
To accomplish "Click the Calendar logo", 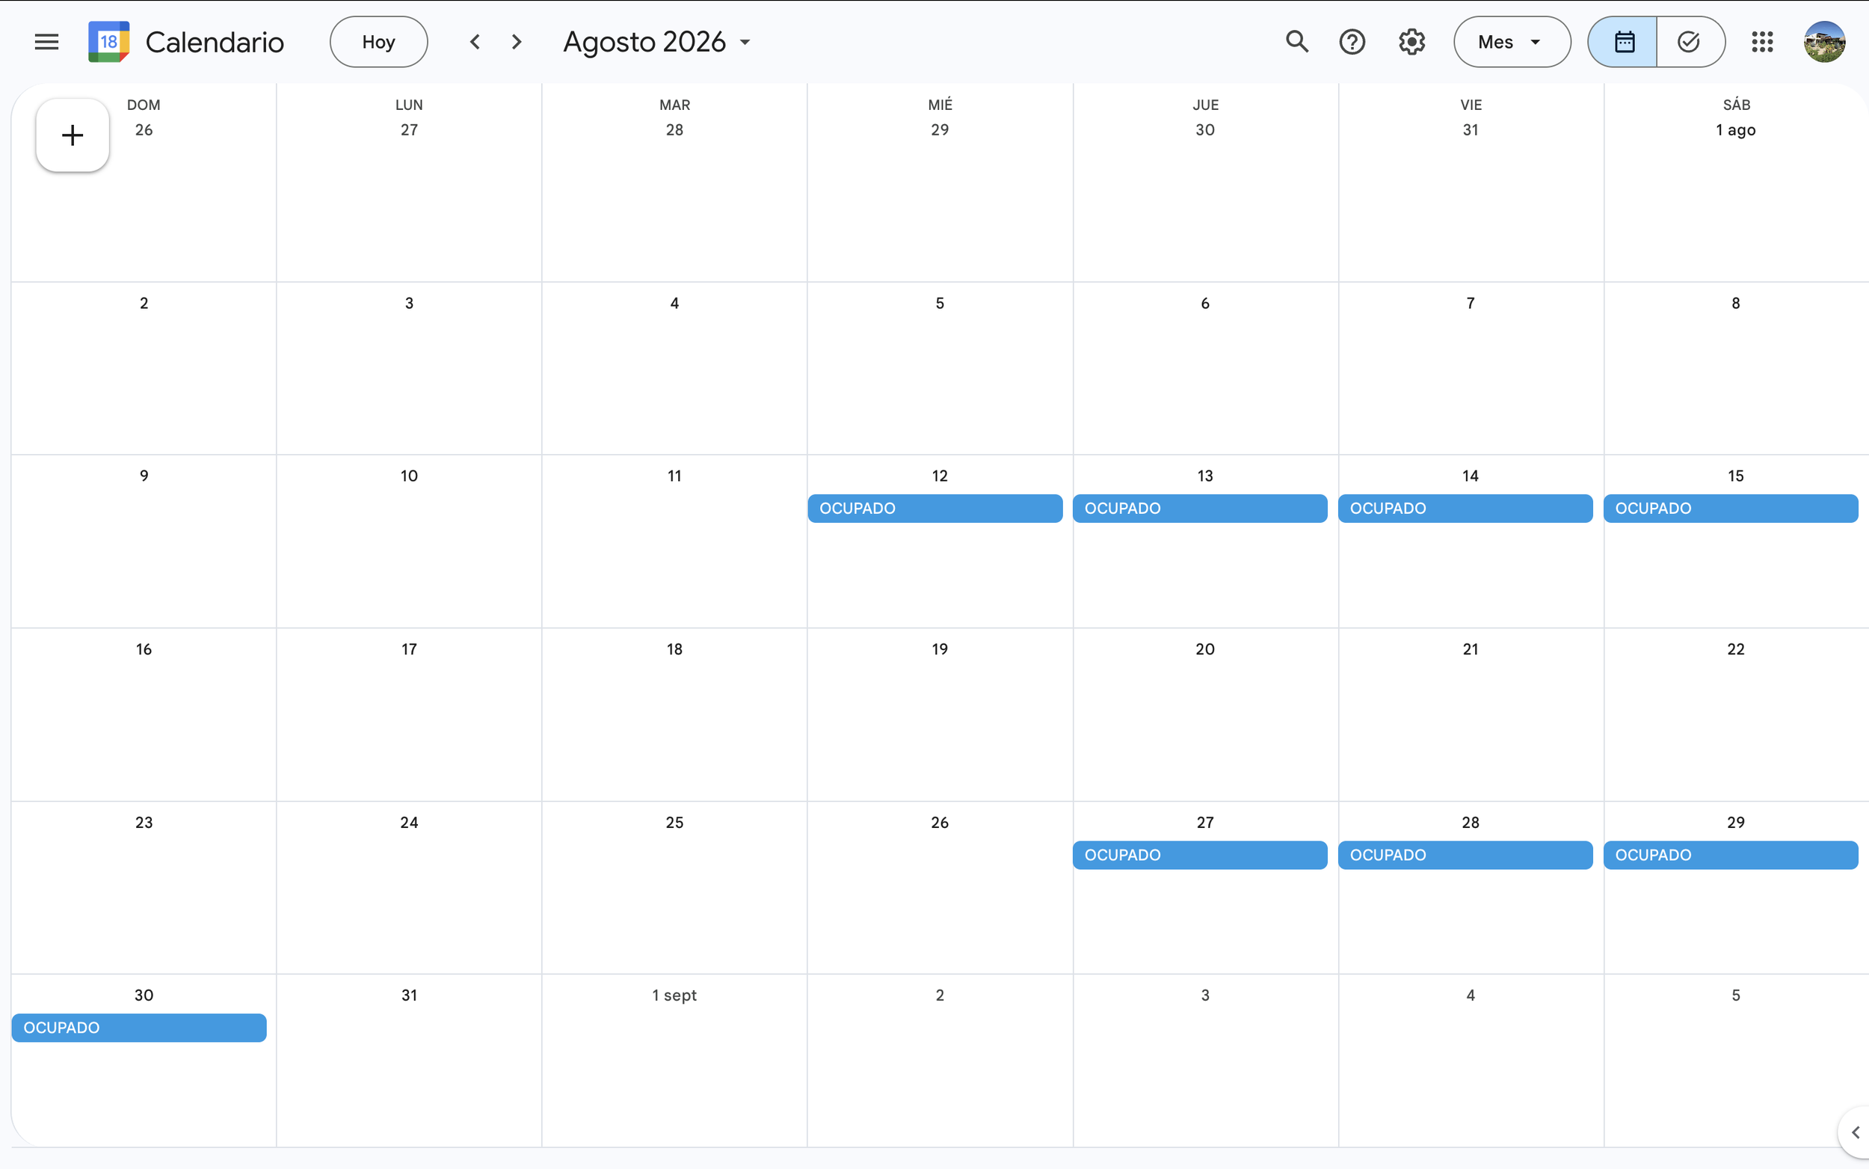I will [109, 42].
